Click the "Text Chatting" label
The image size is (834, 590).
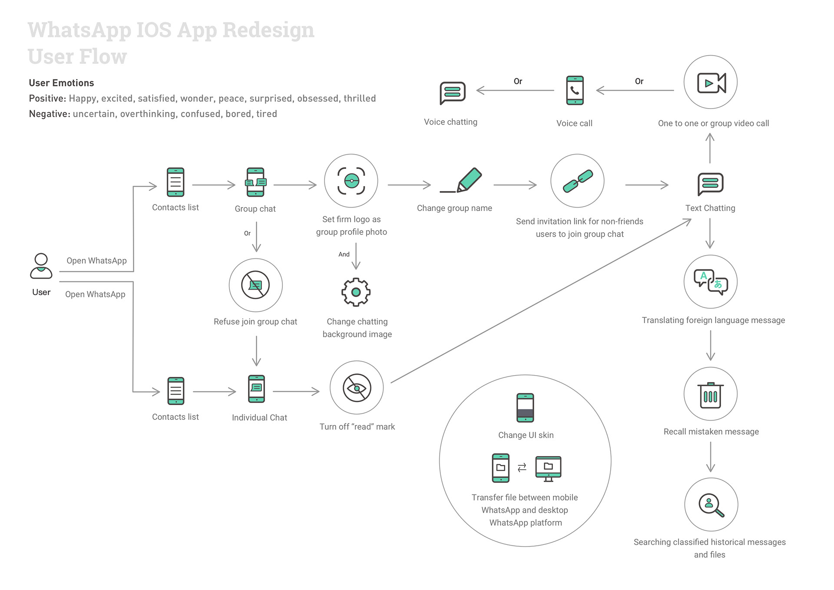click(x=710, y=208)
